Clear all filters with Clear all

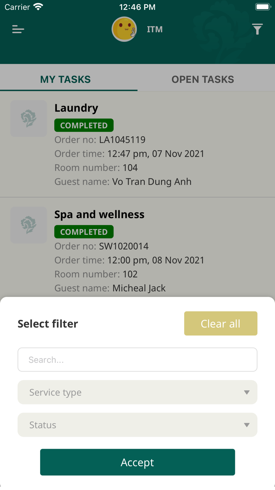point(220,323)
